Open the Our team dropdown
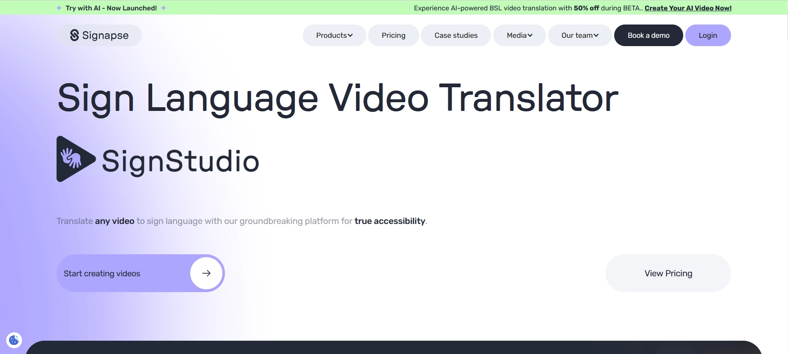This screenshot has width=788, height=354. point(580,35)
